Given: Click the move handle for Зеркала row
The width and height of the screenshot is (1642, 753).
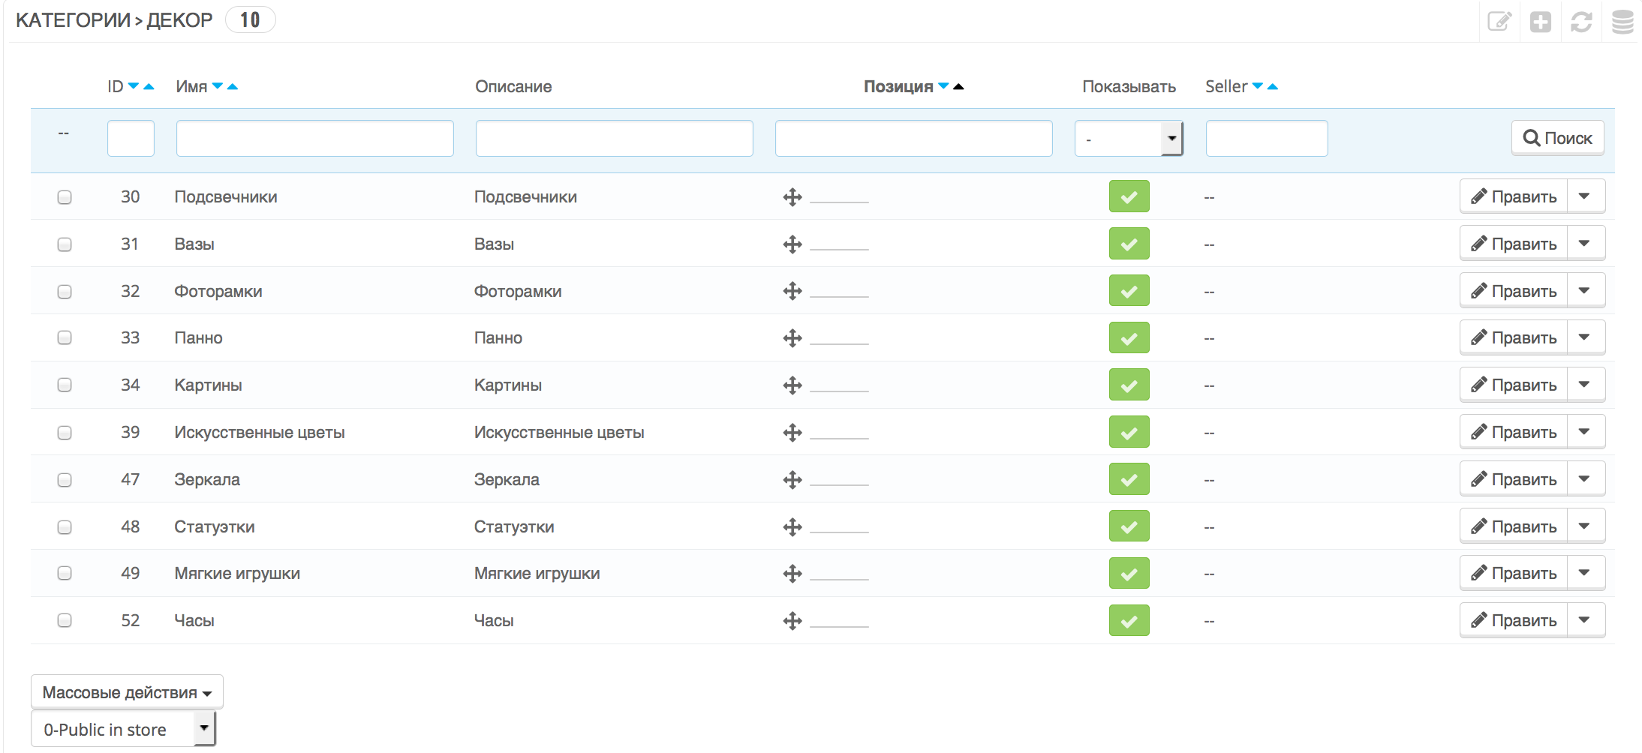Looking at the screenshot, I should (x=792, y=480).
